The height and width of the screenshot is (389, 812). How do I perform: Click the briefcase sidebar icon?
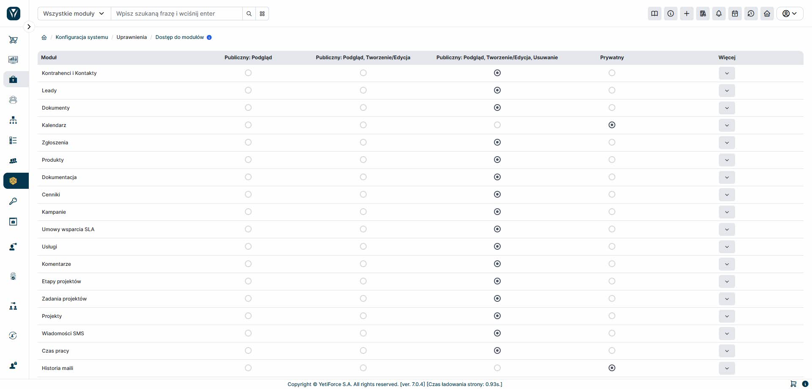coord(13,80)
